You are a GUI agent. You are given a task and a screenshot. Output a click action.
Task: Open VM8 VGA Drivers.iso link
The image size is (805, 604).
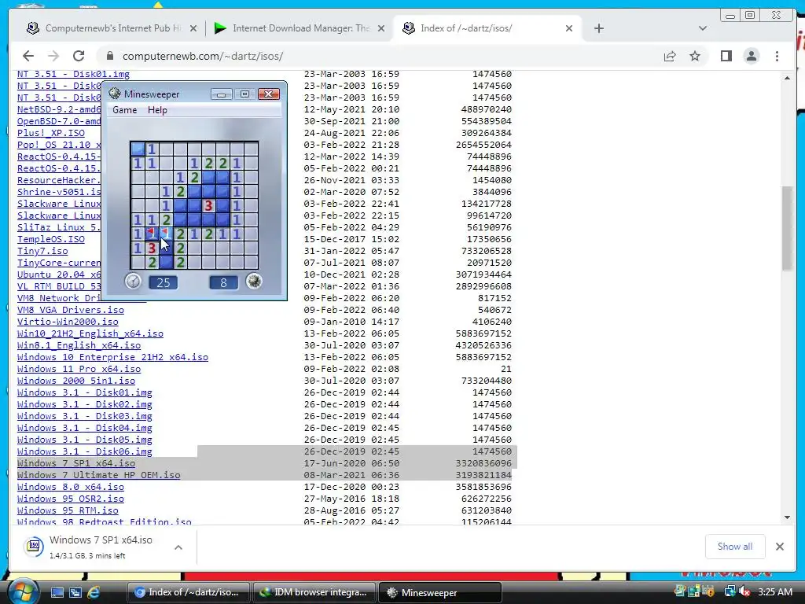70,310
